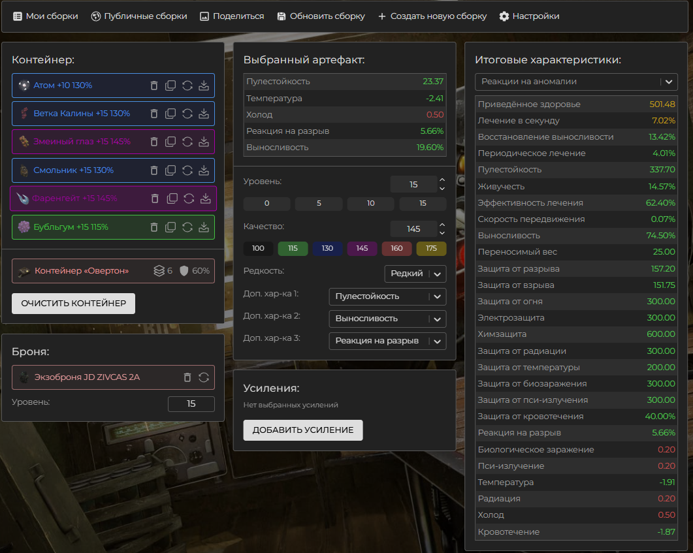The image size is (693, 553).
Task: Open Мои сборки in the top menu
Action: coord(45,16)
